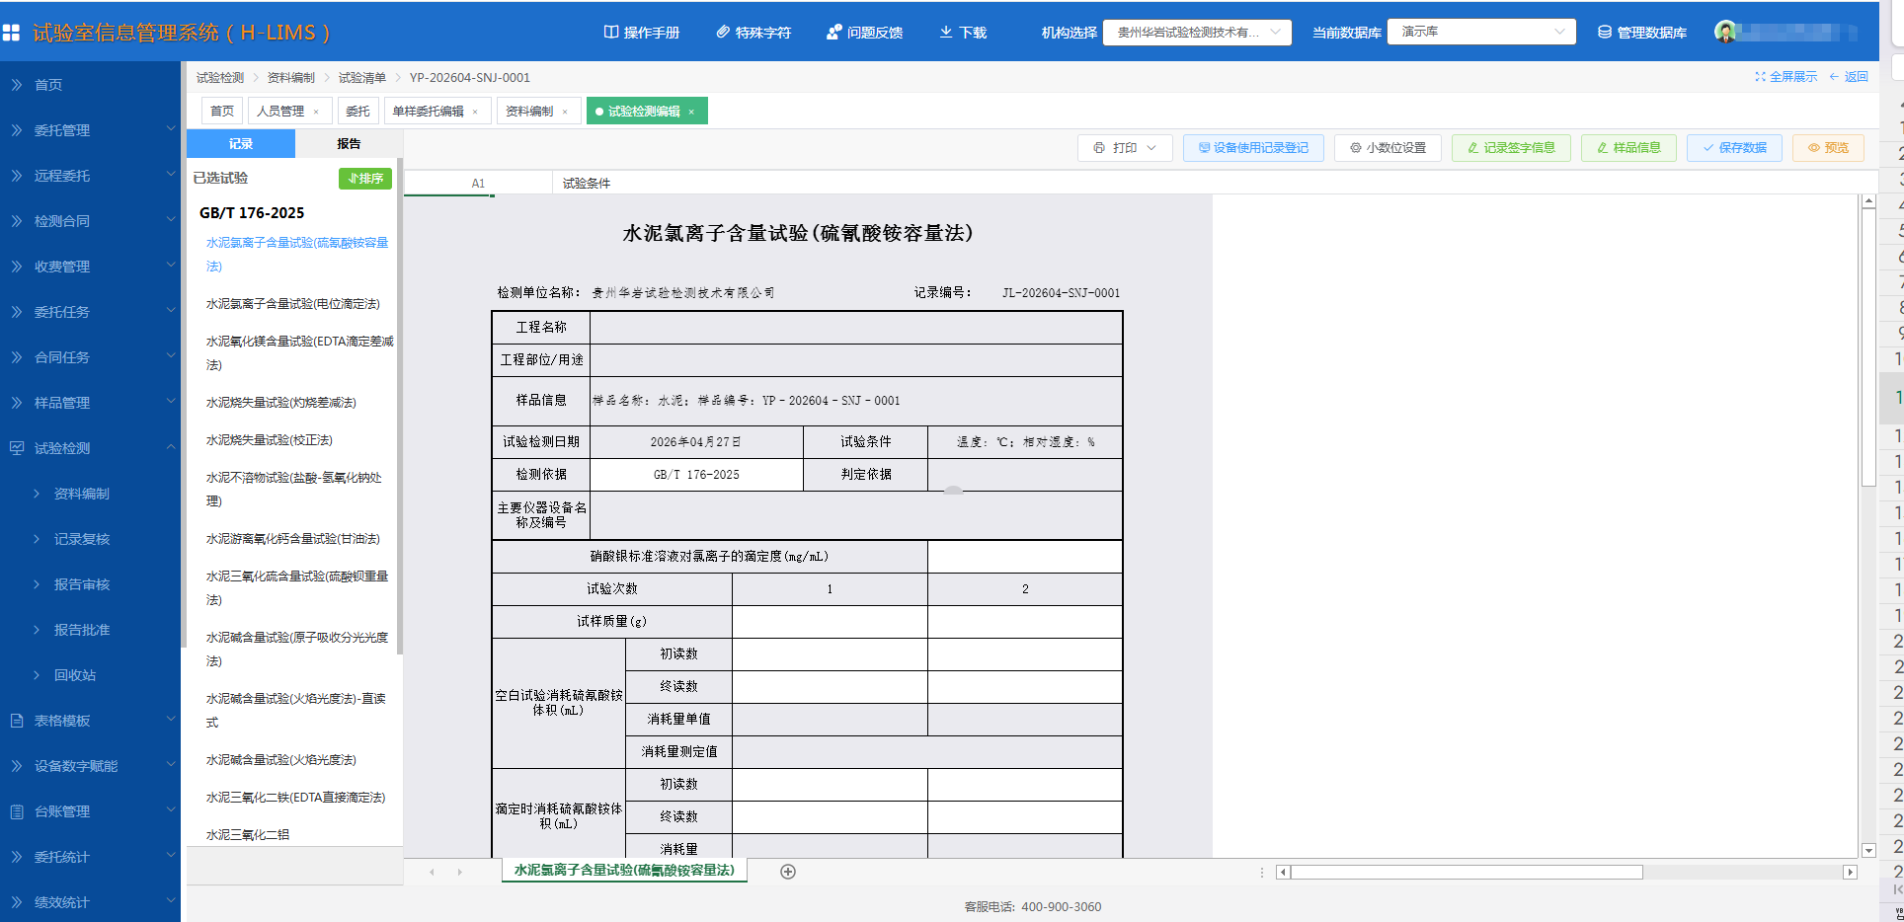The height and width of the screenshot is (922, 1904).
Task: Click the 保存数据 button
Action: pos(1733,148)
